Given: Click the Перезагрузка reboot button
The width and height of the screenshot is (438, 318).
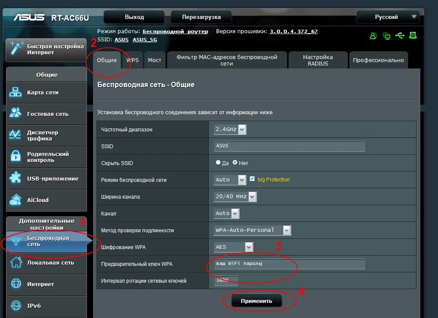Looking at the screenshot, I should coord(201,17).
